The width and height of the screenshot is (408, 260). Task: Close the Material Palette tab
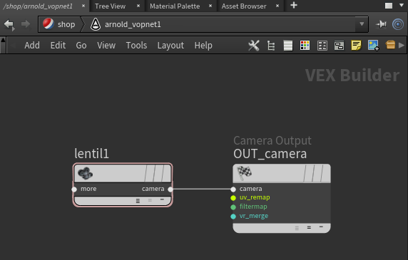pos(210,6)
